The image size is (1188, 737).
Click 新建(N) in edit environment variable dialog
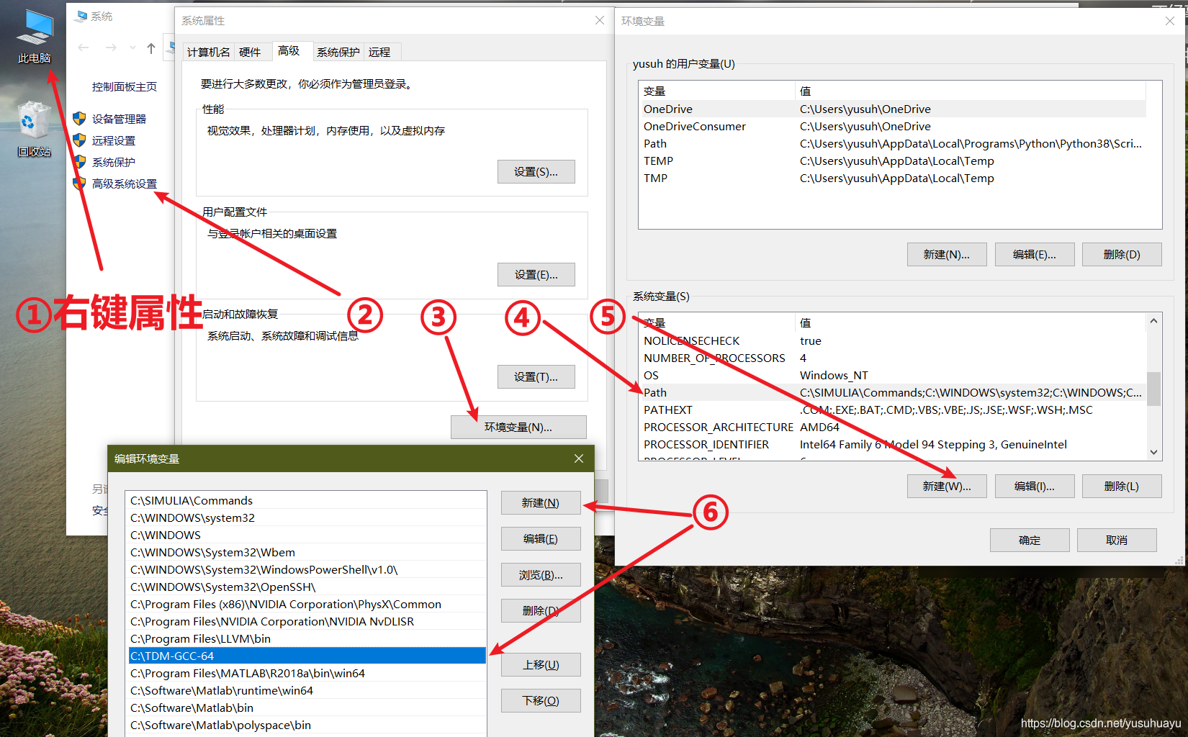(x=540, y=503)
